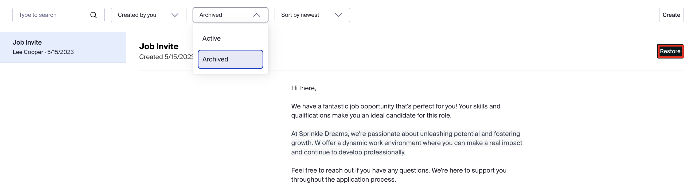Click the highlighted Sprinkle Dreams paragraph

point(407,143)
